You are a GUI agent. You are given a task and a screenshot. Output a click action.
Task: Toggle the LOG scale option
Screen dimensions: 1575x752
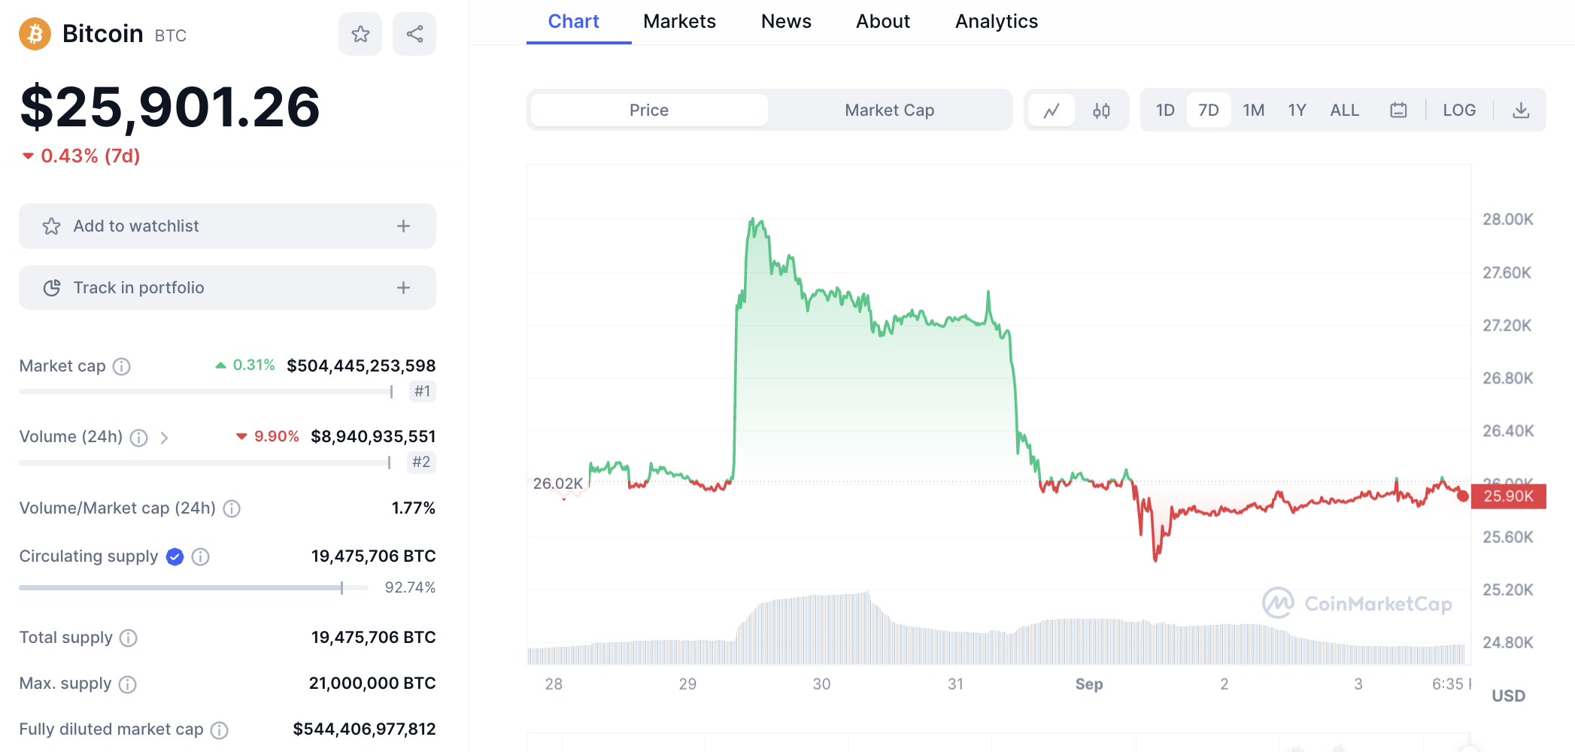1459,111
